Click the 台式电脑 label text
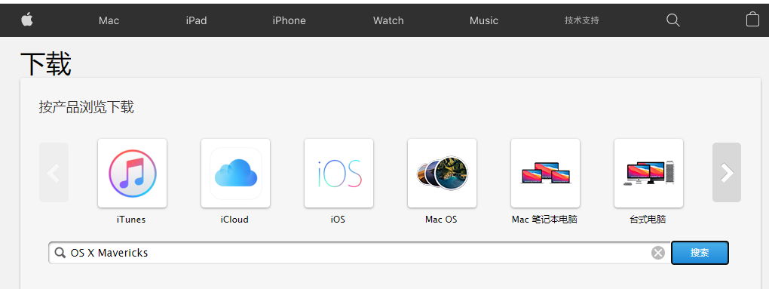Image resolution: width=769 pixels, height=289 pixels. 648,220
